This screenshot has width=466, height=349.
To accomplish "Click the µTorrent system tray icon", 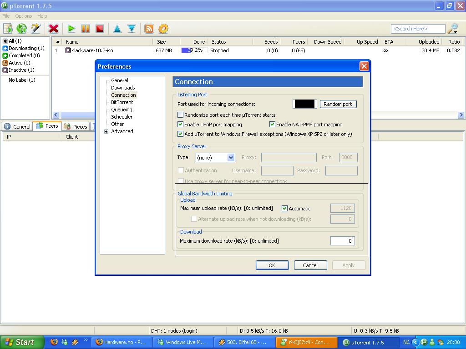I will coord(424,342).
